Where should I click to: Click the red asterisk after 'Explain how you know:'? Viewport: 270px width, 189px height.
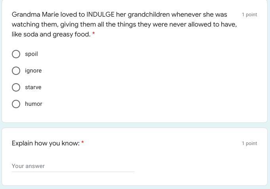[83, 143]
